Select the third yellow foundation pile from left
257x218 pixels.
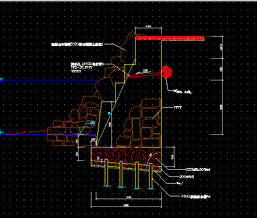[x=137, y=175]
